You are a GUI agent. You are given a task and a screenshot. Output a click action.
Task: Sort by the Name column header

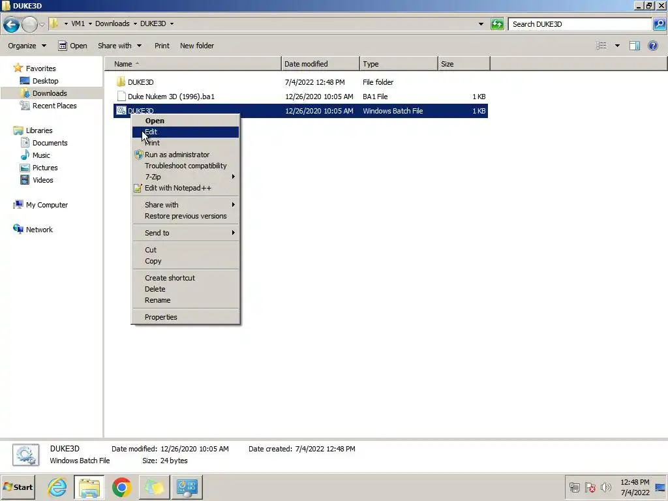(193, 64)
